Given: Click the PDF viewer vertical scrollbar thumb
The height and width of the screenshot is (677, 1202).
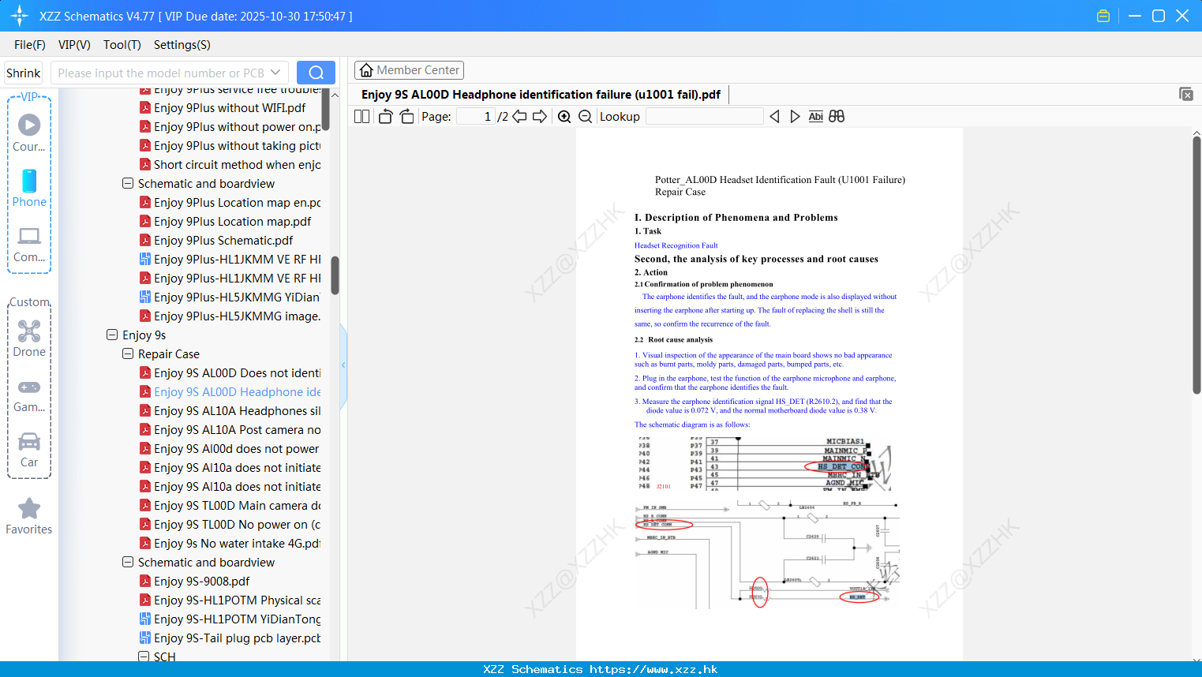Looking at the screenshot, I should [1196, 264].
